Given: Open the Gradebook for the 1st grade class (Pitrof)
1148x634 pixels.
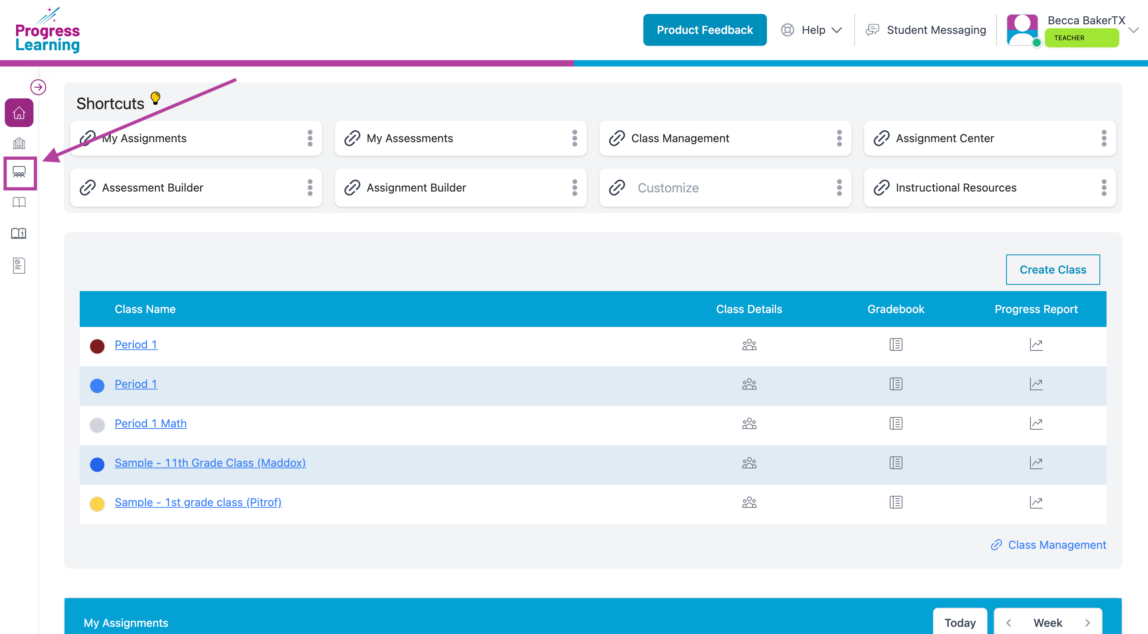Looking at the screenshot, I should 896,502.
